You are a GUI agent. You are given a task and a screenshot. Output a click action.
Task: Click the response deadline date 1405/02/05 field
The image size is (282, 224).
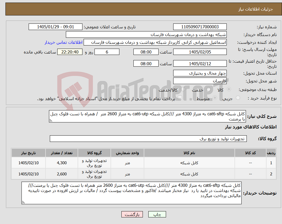point(200,52)
